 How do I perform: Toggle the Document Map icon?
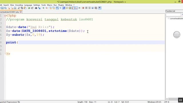pyautogui.click(x=70, y=8)
